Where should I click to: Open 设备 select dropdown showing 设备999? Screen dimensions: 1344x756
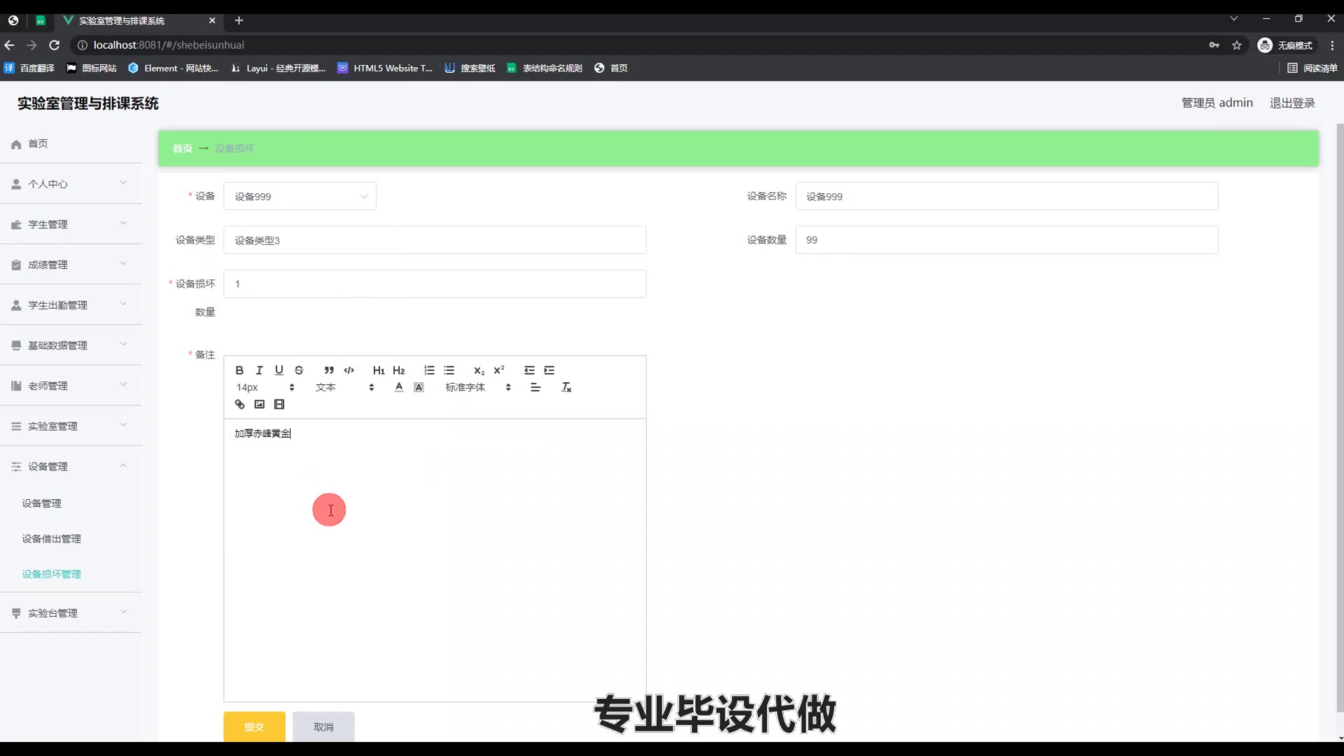pos(300,196)
